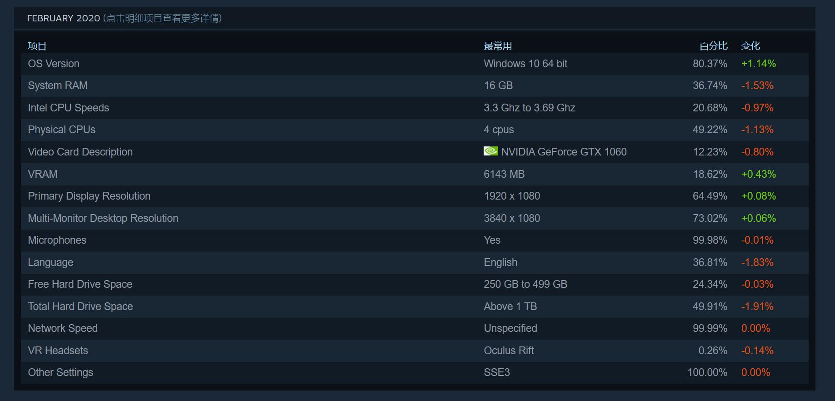Expand the Intel CPU Speeds row
Screen dimensions: 835x401
(x=69, y=108)
